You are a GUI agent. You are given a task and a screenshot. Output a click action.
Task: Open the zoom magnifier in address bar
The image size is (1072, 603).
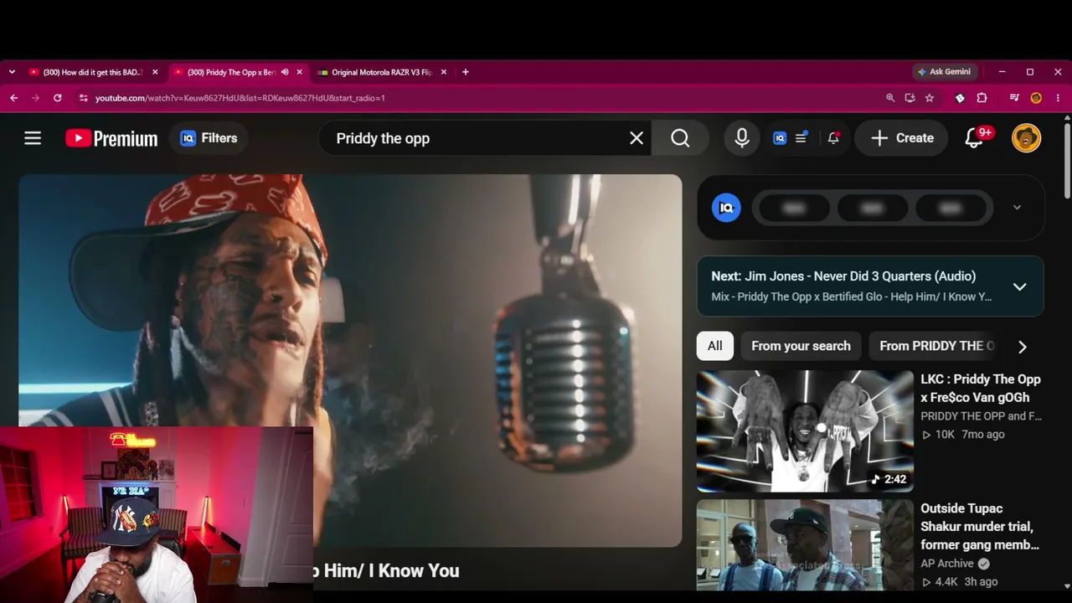890,98
